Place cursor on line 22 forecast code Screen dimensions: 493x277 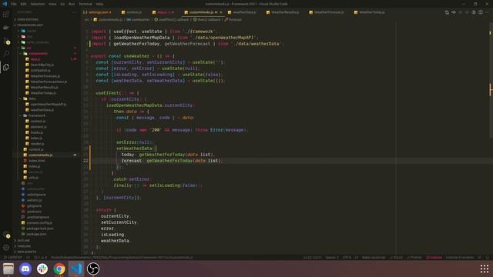coord(171,161)
